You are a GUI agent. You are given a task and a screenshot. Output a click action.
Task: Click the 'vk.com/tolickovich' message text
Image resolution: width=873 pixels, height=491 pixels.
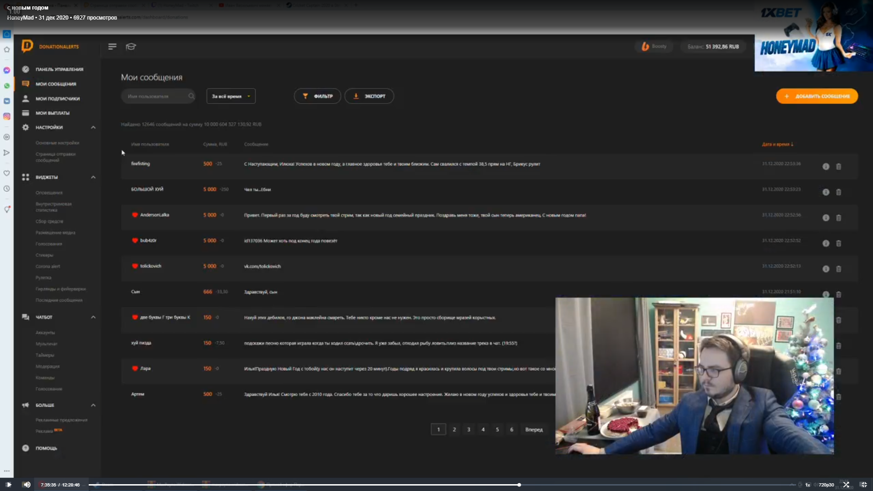click(262, 266)
